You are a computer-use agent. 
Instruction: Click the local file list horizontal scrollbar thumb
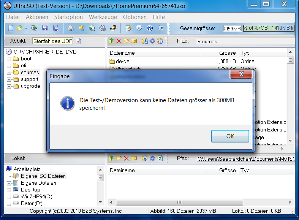pos(179,202)
